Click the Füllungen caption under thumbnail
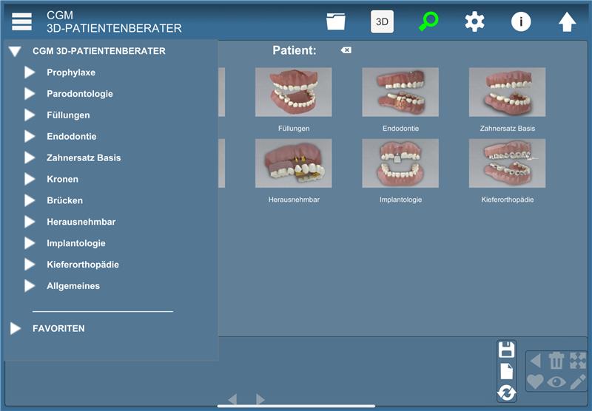This screenshot has height=411, width=592. (x=294, y=129)
